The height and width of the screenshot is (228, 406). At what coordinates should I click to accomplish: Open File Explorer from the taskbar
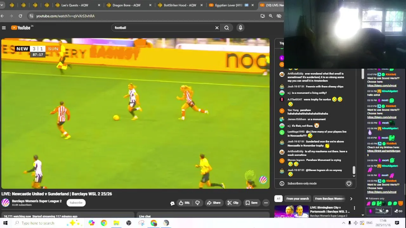pyautogui.click(x=116, y=223)
